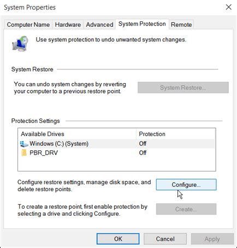Image resolution: width=237 pixels, height=248 pixels.
Task: Cancel the dialog
Action: click(x=165, y=239)
